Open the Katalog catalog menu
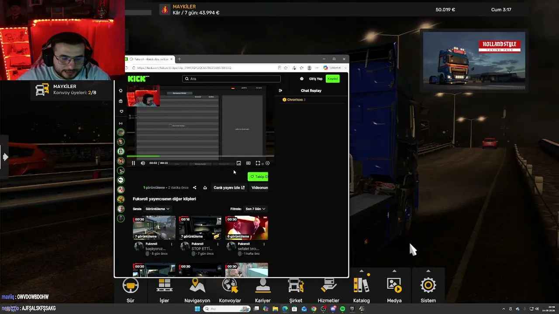 click(x=361, y=290)
